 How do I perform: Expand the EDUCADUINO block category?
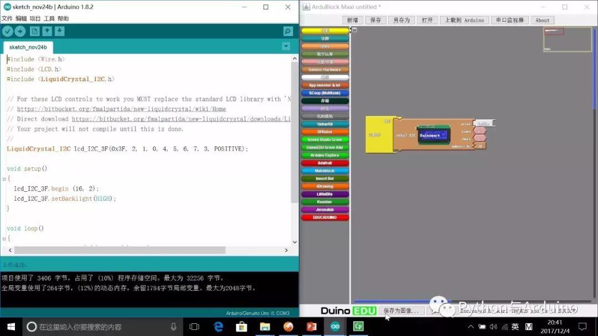324,218
